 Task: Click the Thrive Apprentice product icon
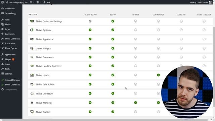pos(32,39)
